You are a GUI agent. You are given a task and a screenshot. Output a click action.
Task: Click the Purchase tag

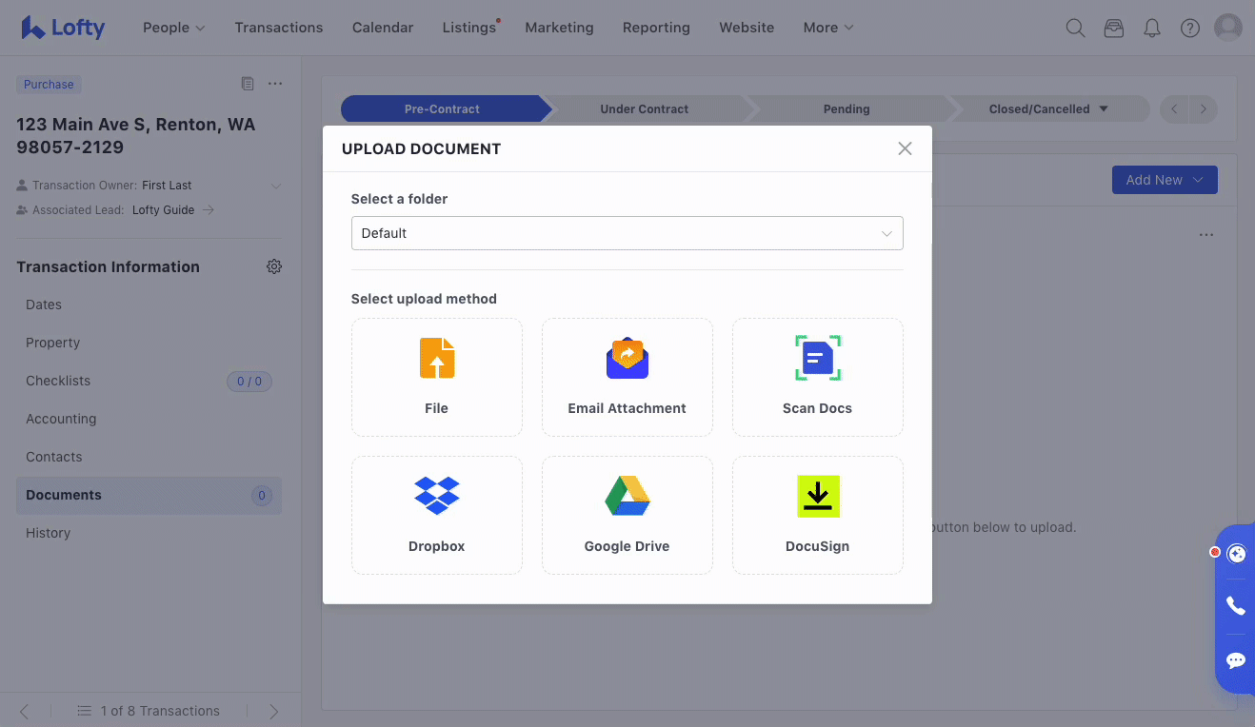click(49, 84)
